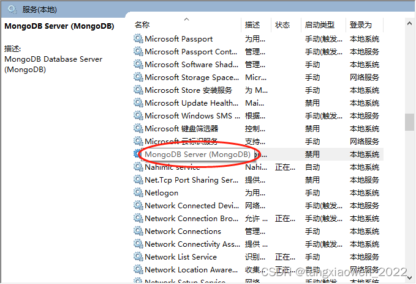Sort by 描述 column header
Screen dimensions: 416x284
(x=252, y=25)
